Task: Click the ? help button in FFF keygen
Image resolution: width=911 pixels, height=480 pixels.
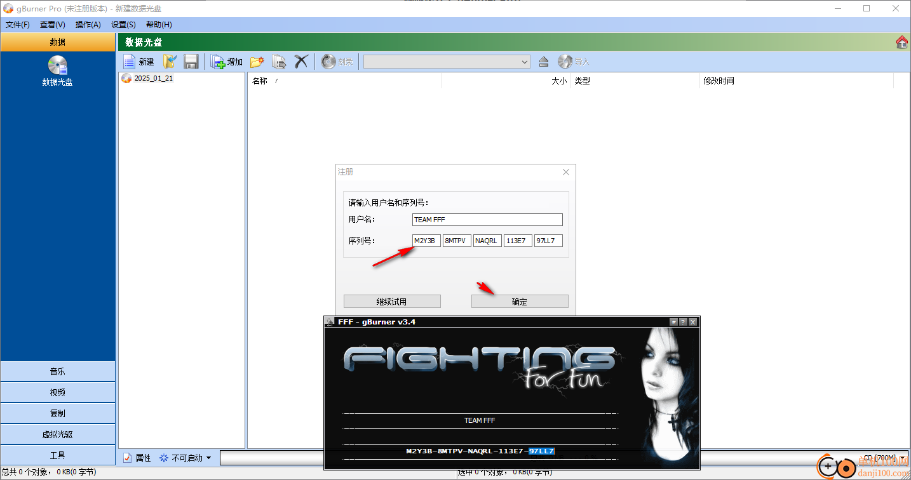Action: click(683, 322)
